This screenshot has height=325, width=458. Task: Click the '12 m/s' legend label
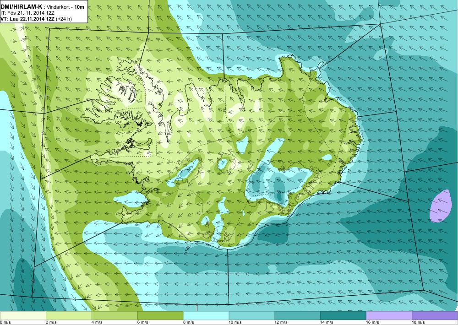281,322
